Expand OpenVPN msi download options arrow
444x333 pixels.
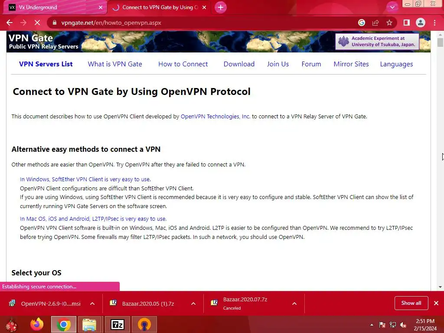coord(92,304)
